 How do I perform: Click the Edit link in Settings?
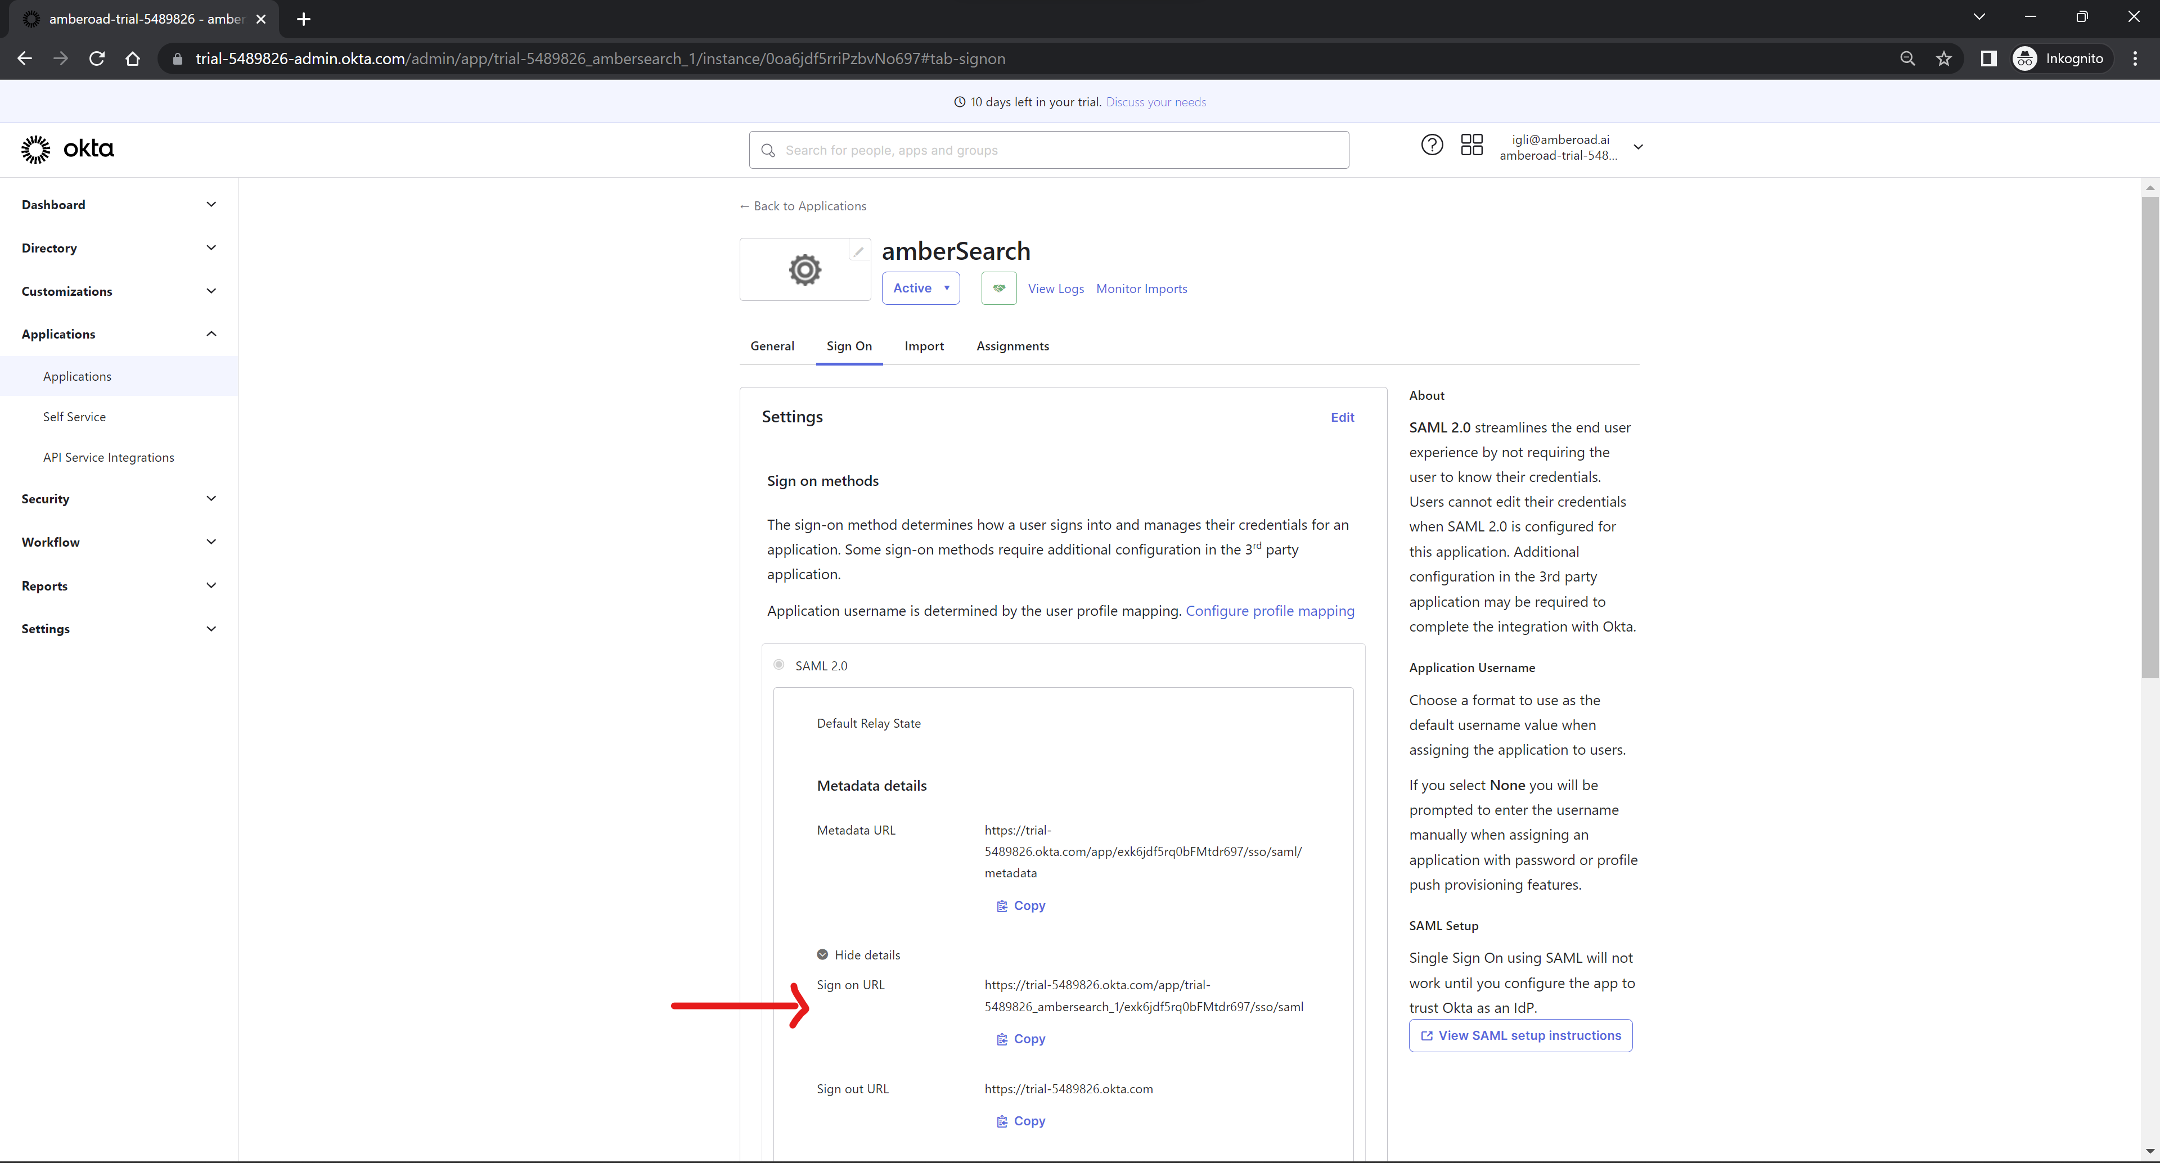point(1342,418)
